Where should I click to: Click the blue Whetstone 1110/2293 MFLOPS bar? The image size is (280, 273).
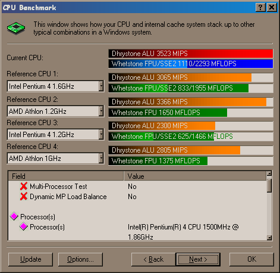click(191, 64)
